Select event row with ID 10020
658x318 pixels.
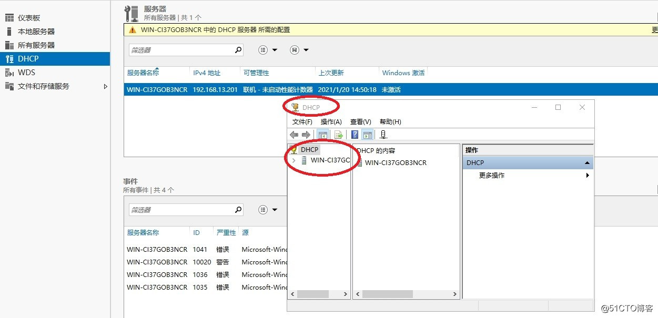click(206, 262)
